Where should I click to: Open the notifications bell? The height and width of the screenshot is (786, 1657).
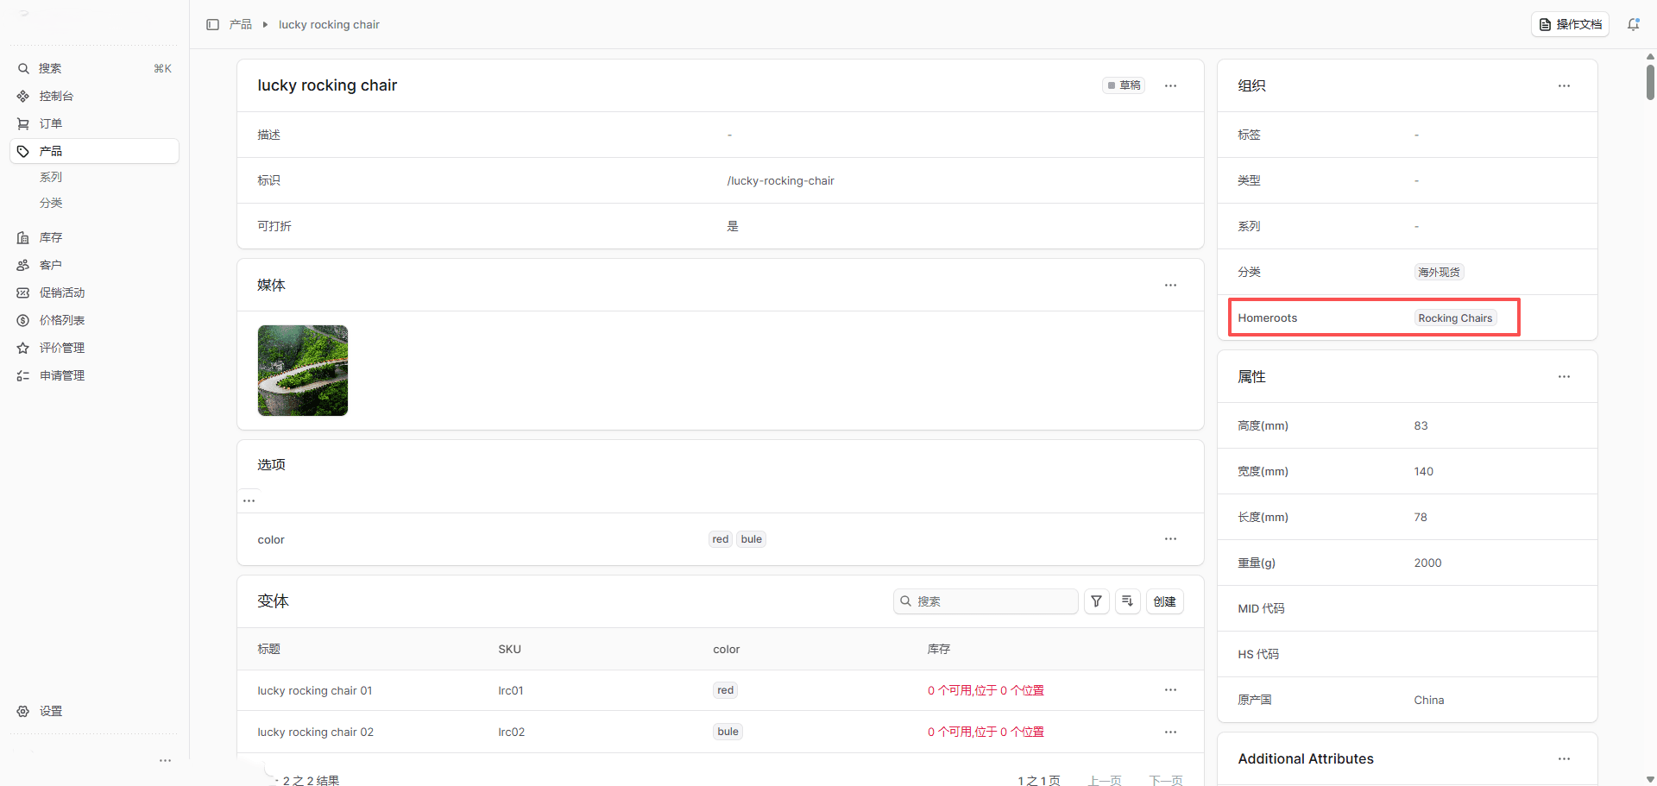1633,24
